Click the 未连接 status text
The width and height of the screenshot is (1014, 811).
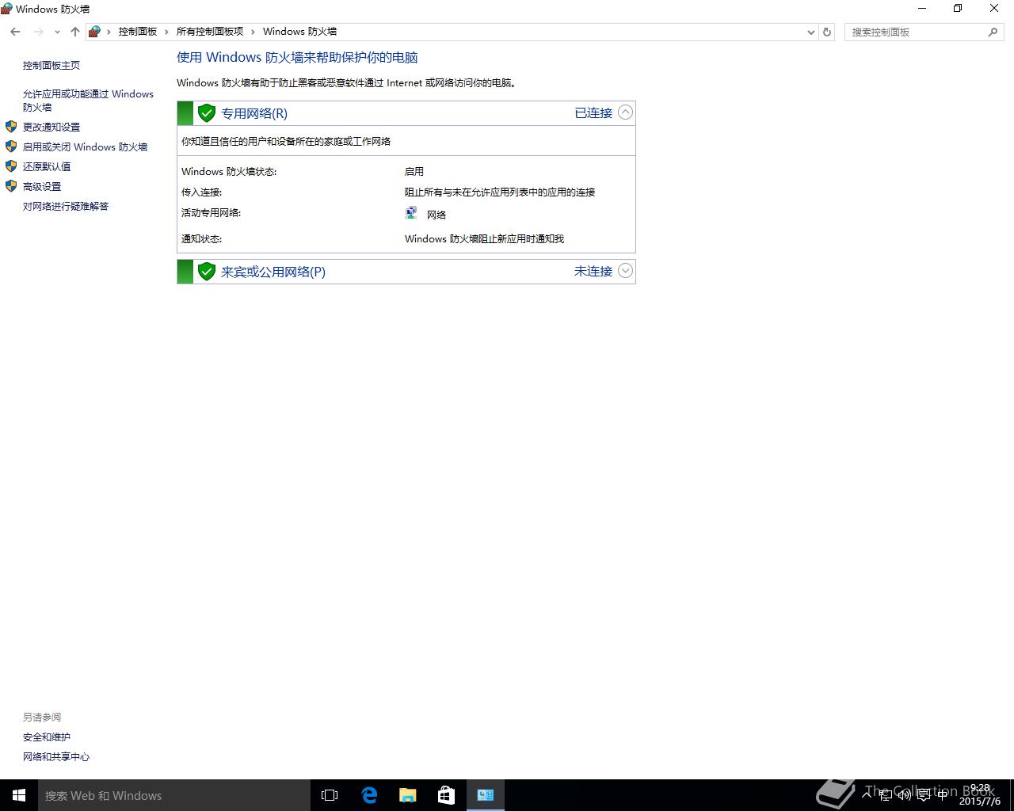click(x=593, y=272)
